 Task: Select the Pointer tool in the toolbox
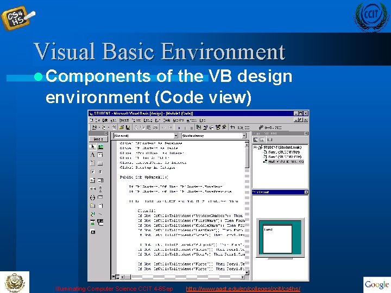pyautogui.click(x=92, y=146)
